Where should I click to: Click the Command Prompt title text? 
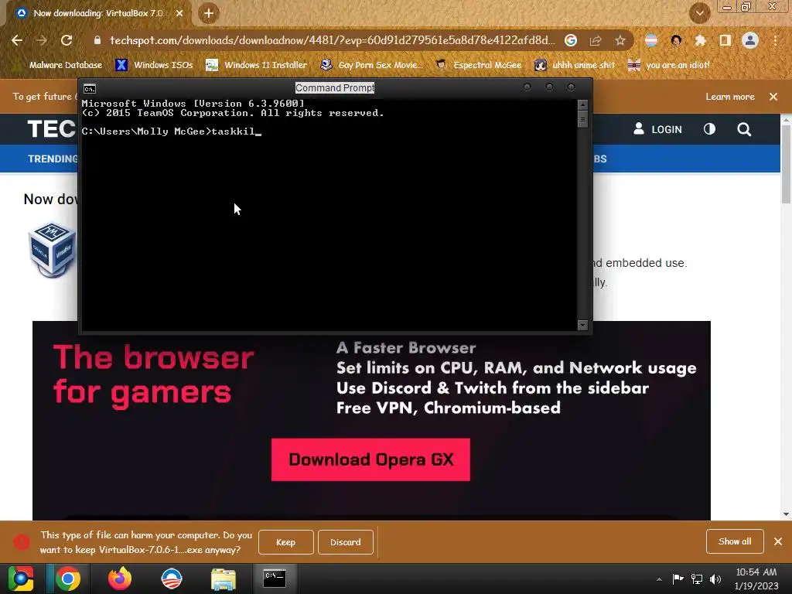coord(335,88)
